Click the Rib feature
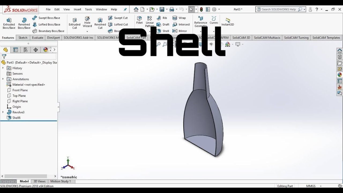The width and height of the screenshot is (343, 193). tap(162, 18)
